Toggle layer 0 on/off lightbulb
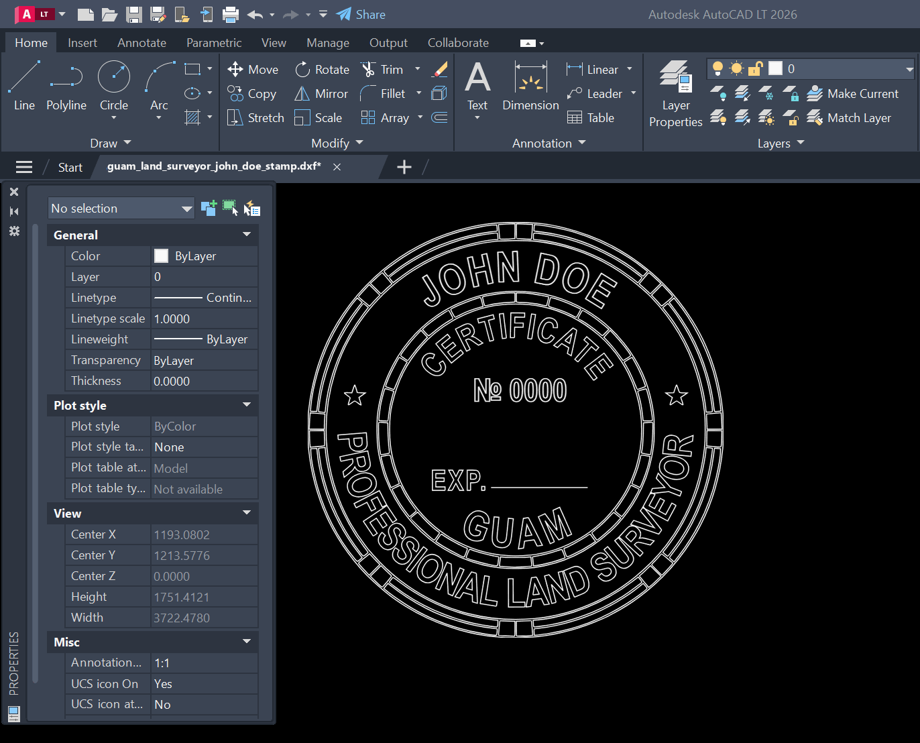 pos(717,68)
